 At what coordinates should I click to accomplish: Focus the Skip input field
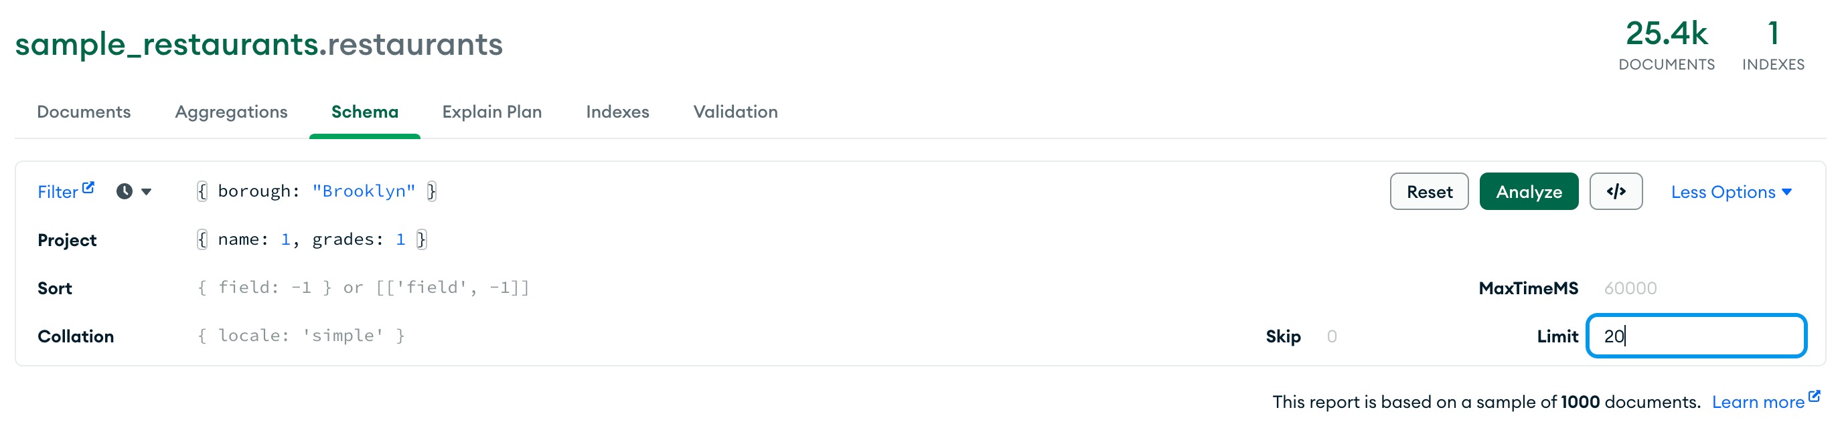[1357, 336]
